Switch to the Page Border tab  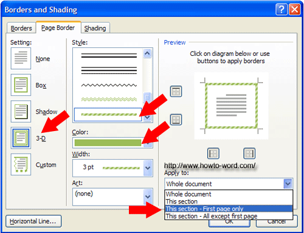pyautogui.click(x=58, y=27)
